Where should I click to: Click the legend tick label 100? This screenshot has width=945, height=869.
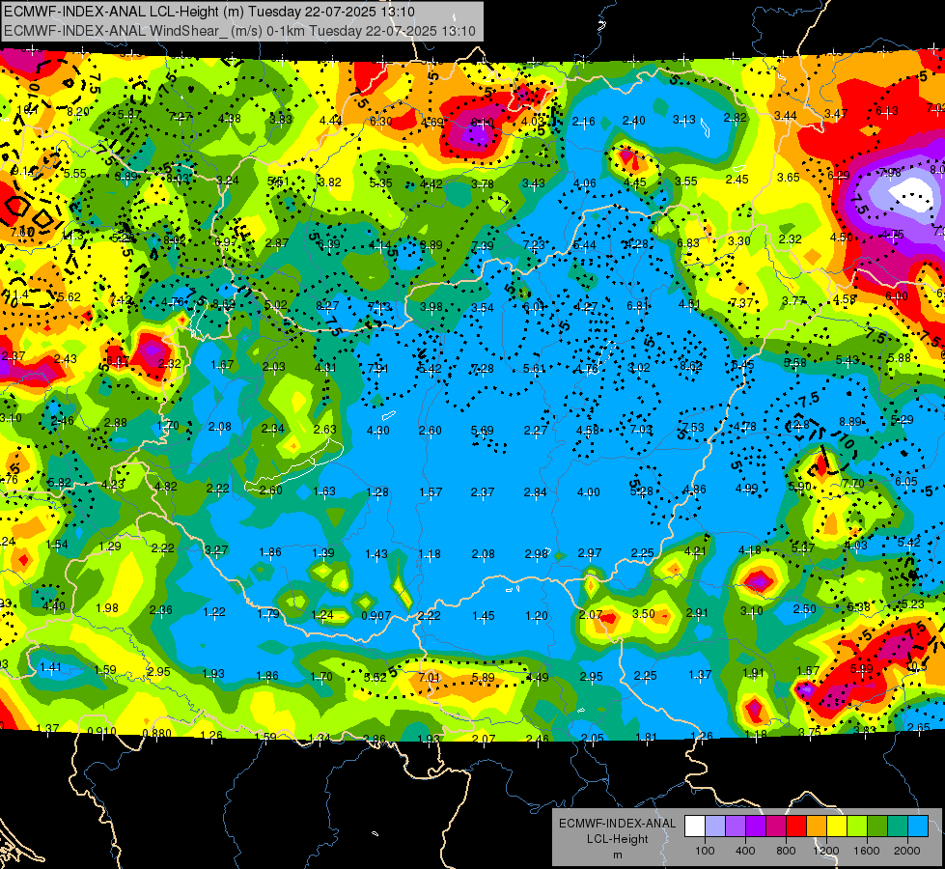coord(705,851)
